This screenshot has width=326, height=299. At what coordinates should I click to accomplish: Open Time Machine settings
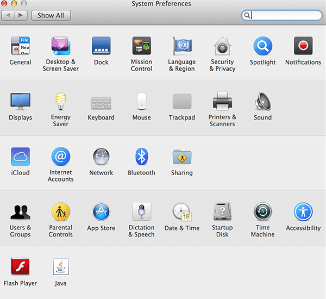(262, 213)
